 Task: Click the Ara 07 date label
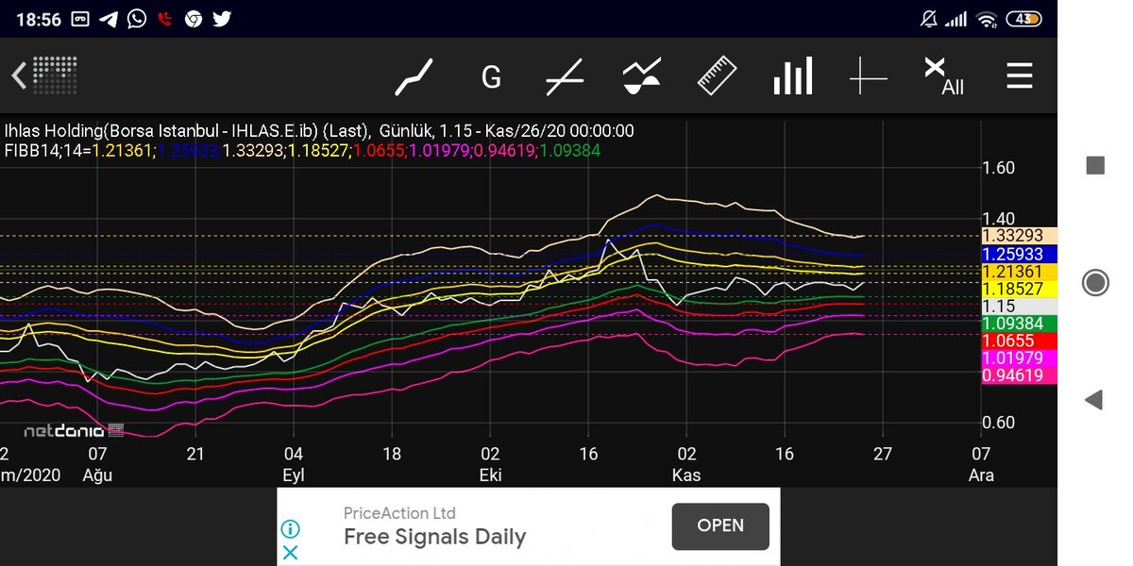981,464
